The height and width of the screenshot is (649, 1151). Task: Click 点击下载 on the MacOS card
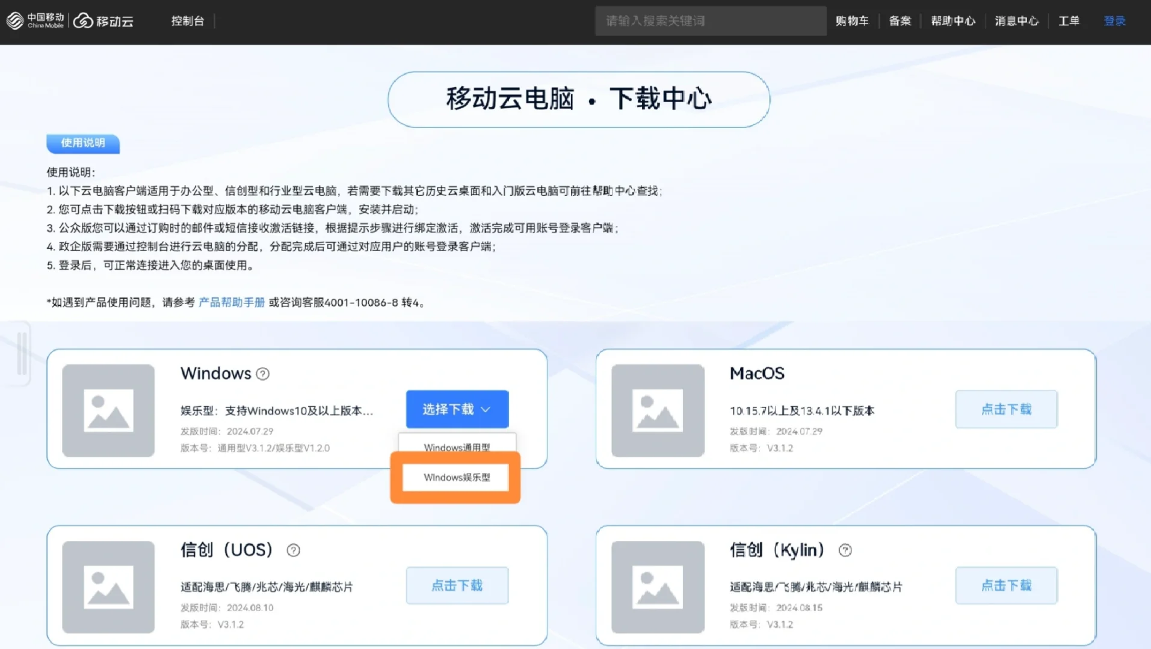point(1006,409)
